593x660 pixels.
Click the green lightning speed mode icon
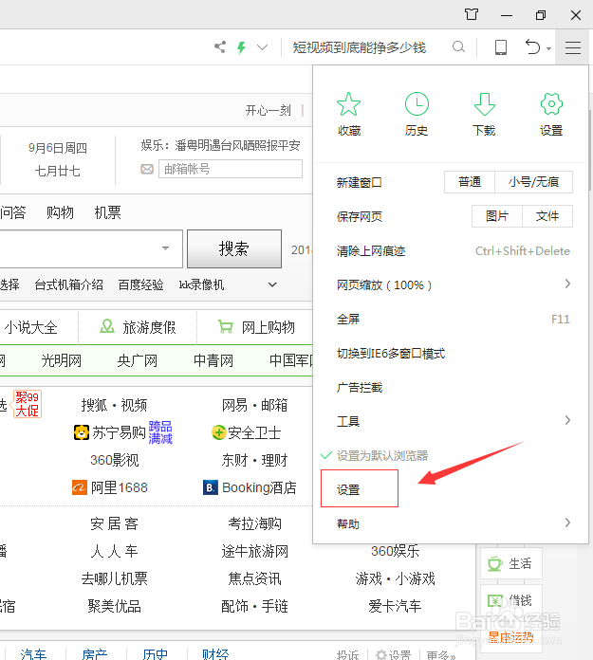241,47
